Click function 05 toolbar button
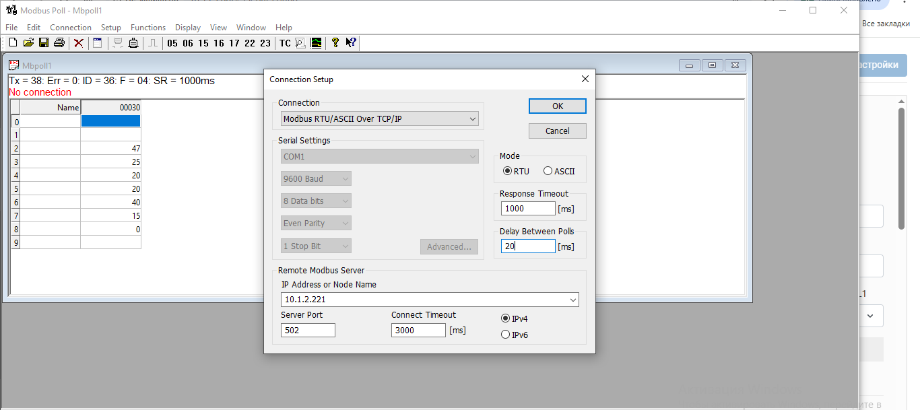The image size is (920, 410). (x=172, y=43)
